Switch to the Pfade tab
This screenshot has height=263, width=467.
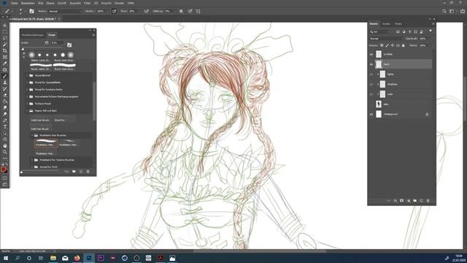coord(398,24)
